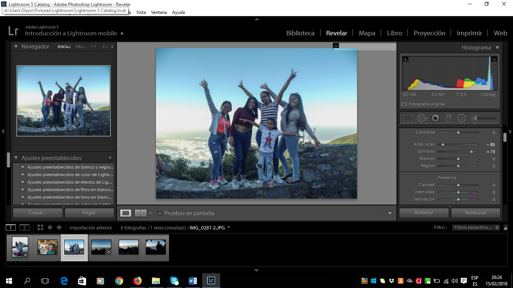Select the Graduated Filter tool

click(x=448, y=118)
